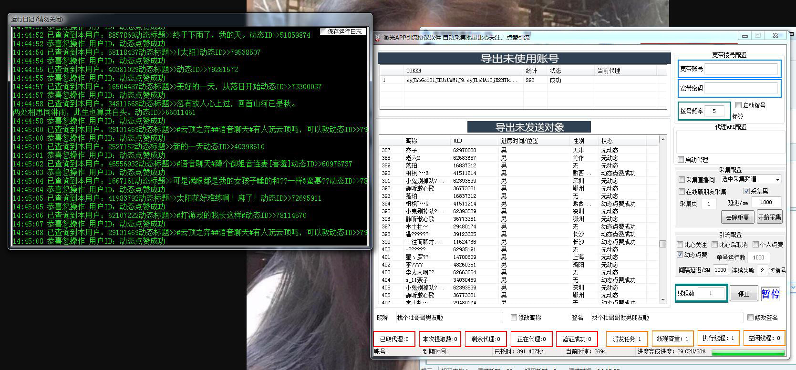
Task: Click the up arrow of the target list scrollbar
Action: click(662, 139)
